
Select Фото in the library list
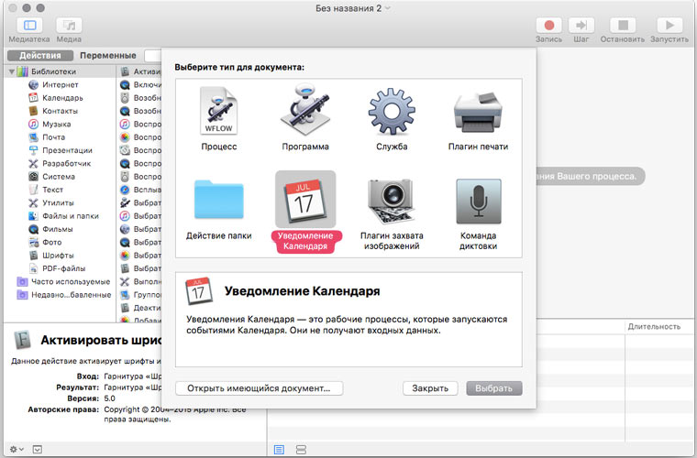[60, 243]
